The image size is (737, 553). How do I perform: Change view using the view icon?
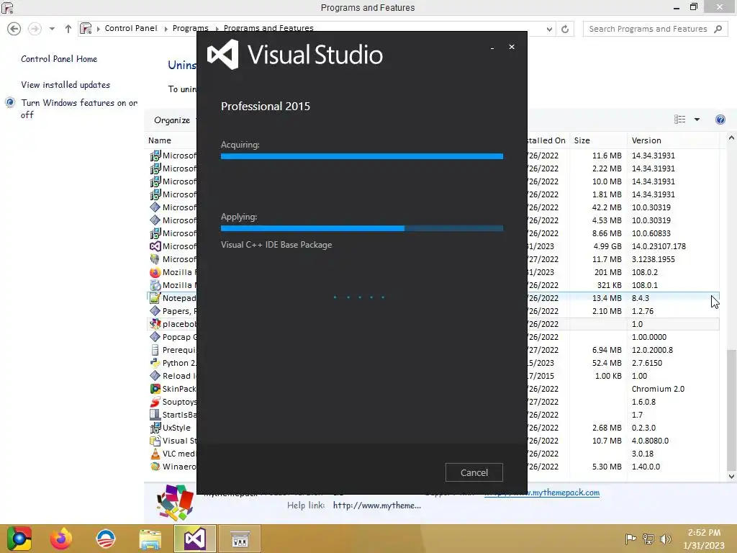(x=679, y=120)
